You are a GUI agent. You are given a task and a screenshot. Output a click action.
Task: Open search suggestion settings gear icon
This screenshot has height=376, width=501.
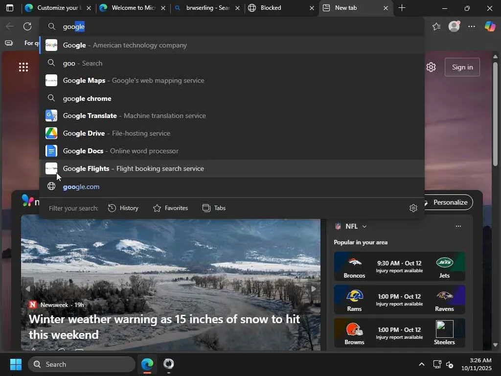point(413,208)
